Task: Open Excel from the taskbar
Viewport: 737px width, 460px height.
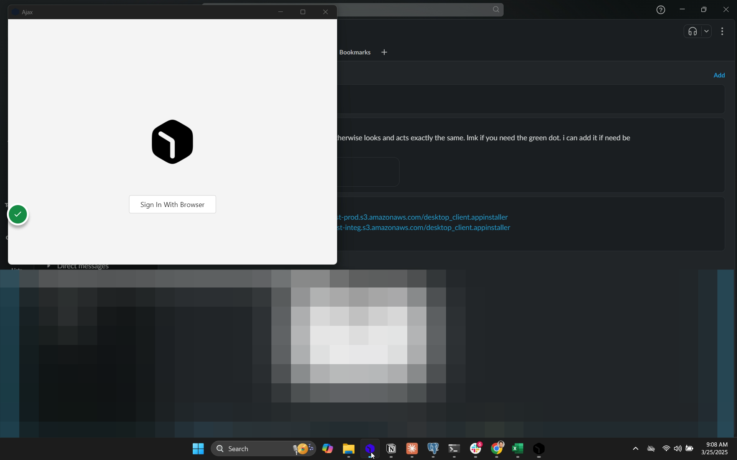Action: click(518, 449)
